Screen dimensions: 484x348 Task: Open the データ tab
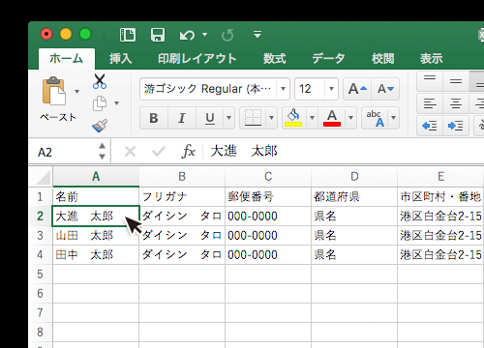click(x=328, y=59)
